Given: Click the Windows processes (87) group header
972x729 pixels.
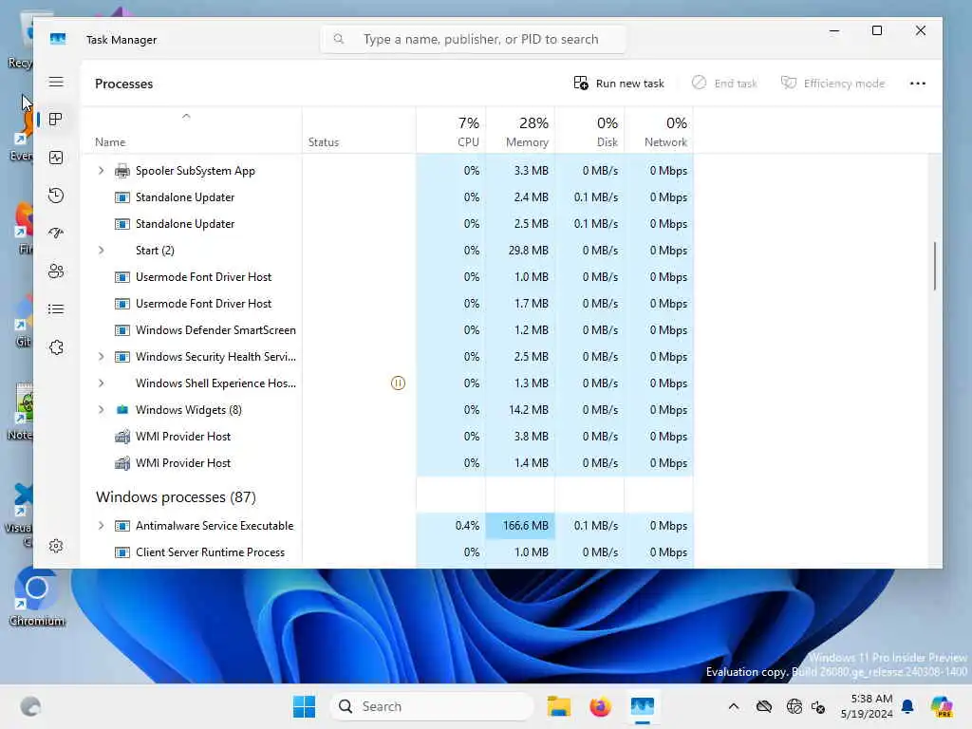Looking at the screenshot, I should point(176,497).
